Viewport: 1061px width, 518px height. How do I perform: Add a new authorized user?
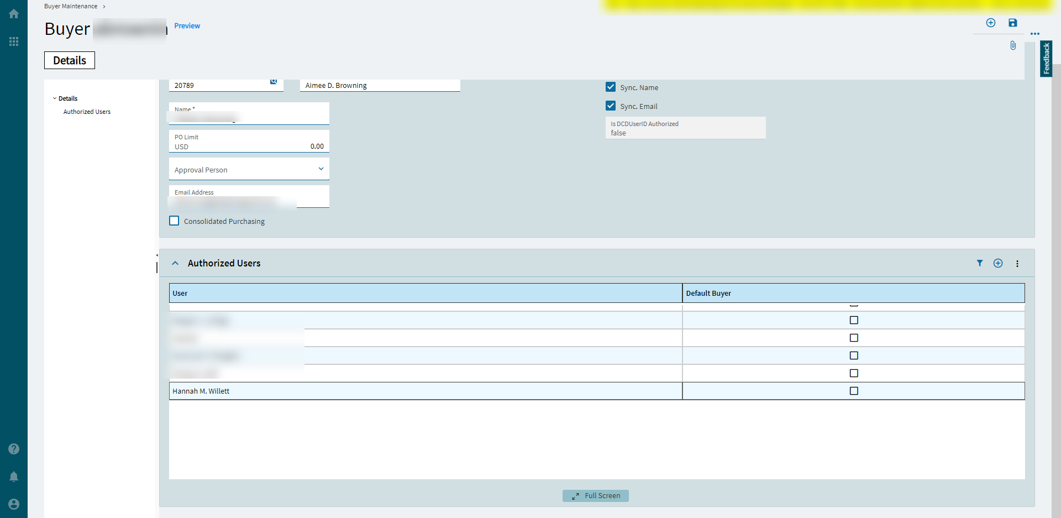pos(998,263)
